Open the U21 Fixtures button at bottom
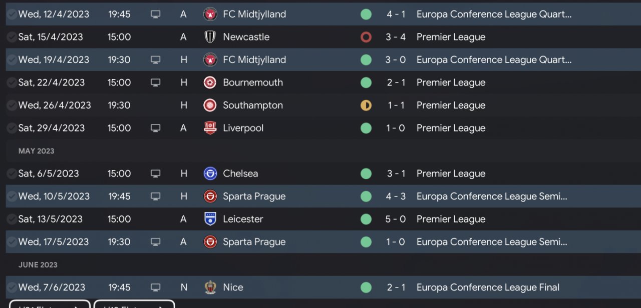Screen dimensions: 641x308 coord(49,304)
